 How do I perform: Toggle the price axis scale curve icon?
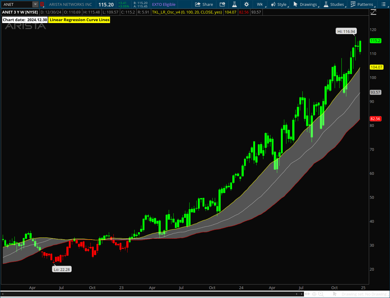click(x=373, y=12)
